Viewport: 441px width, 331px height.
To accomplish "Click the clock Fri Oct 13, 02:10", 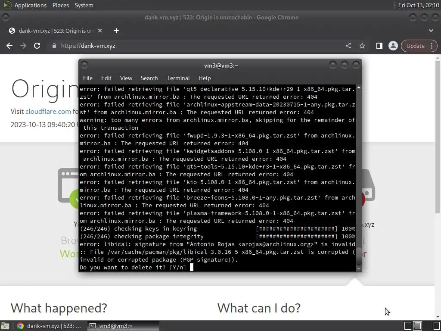I will 419,5.
